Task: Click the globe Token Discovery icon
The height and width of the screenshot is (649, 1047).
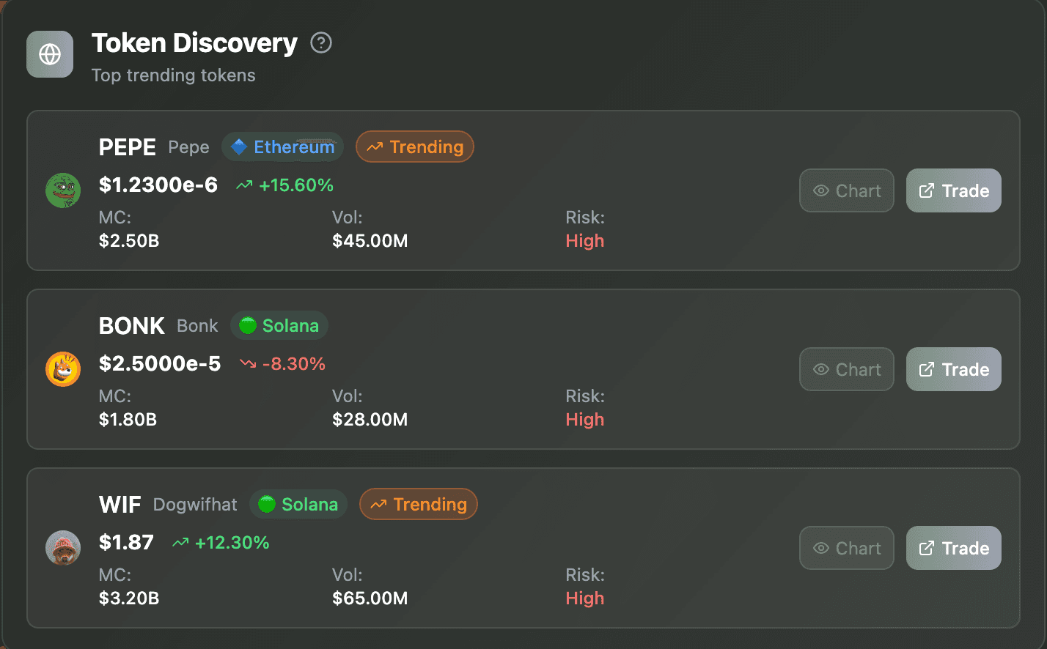Action: pyautogui.click(x=50, y=54)
